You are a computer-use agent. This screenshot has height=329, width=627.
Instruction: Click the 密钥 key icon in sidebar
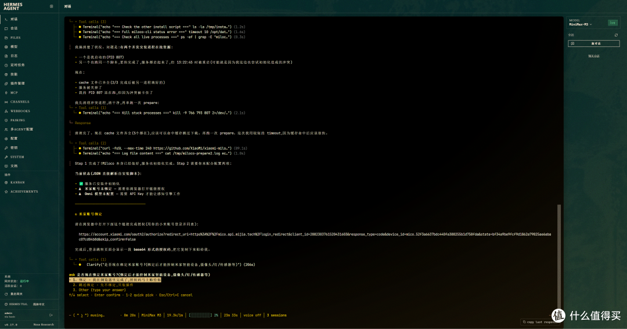click(6, 148)
